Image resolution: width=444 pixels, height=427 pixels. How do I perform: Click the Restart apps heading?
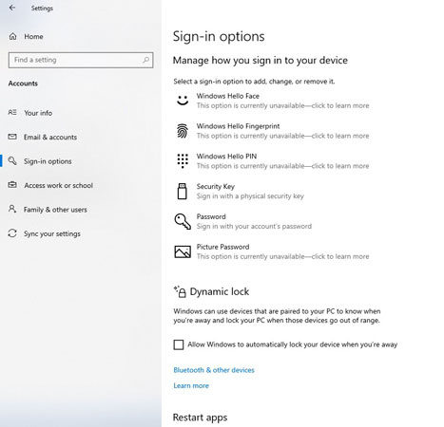pyautogui.click(x=200, y=418)
